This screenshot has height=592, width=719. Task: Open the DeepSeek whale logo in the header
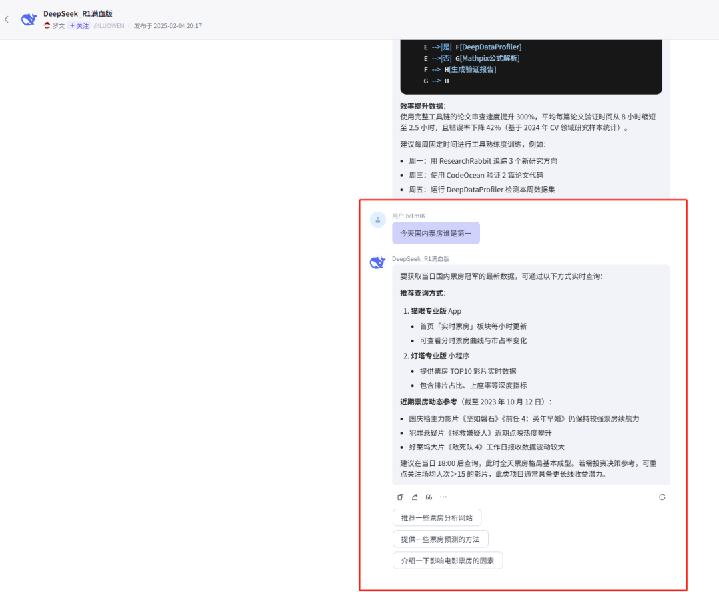pyautogui.click(x=29, y=19)
